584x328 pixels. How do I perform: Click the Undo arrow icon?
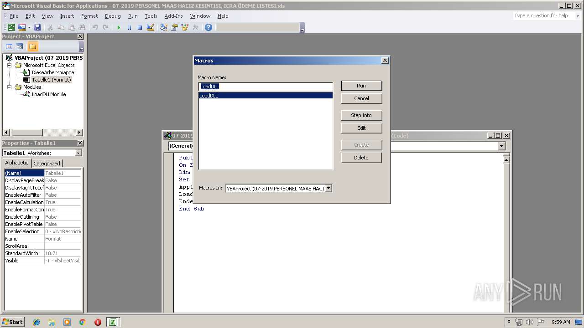[x=95, y=27]
